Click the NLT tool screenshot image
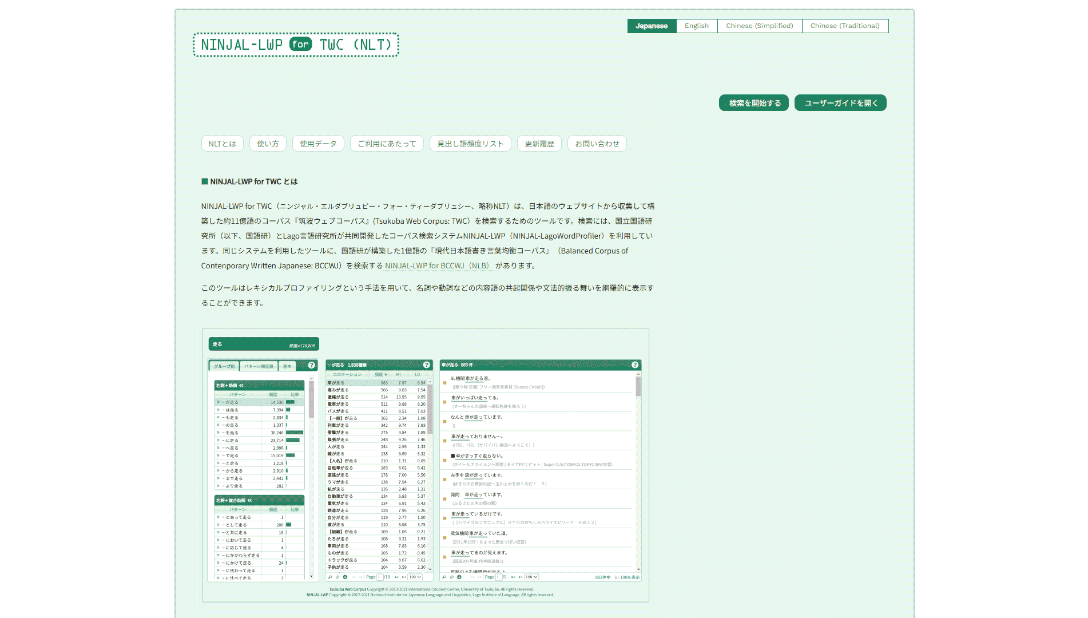 click(426, 465)
